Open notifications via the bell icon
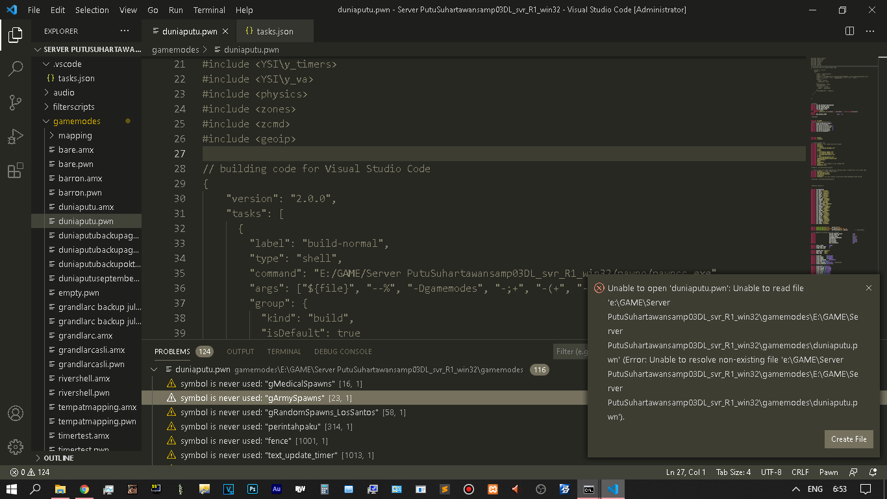Screen dimensions: 887x499 point(873,472)
